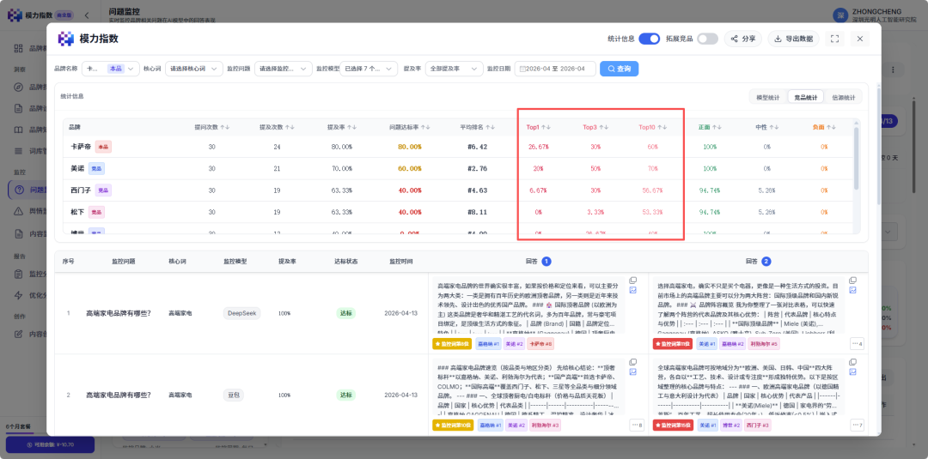Screen dimensions: 928x459
Task: Sort table by 问题达标率 column arrows
Action: coord(424,127)
